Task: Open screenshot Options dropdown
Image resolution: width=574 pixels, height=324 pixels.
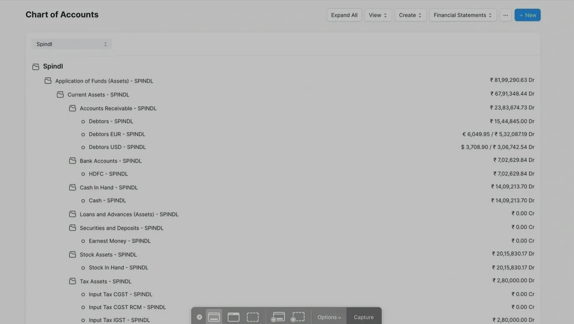Action: point(329,317)
